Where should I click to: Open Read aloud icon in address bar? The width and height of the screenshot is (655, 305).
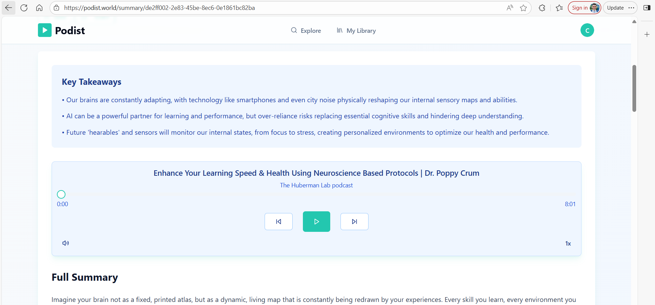[510, 8]
